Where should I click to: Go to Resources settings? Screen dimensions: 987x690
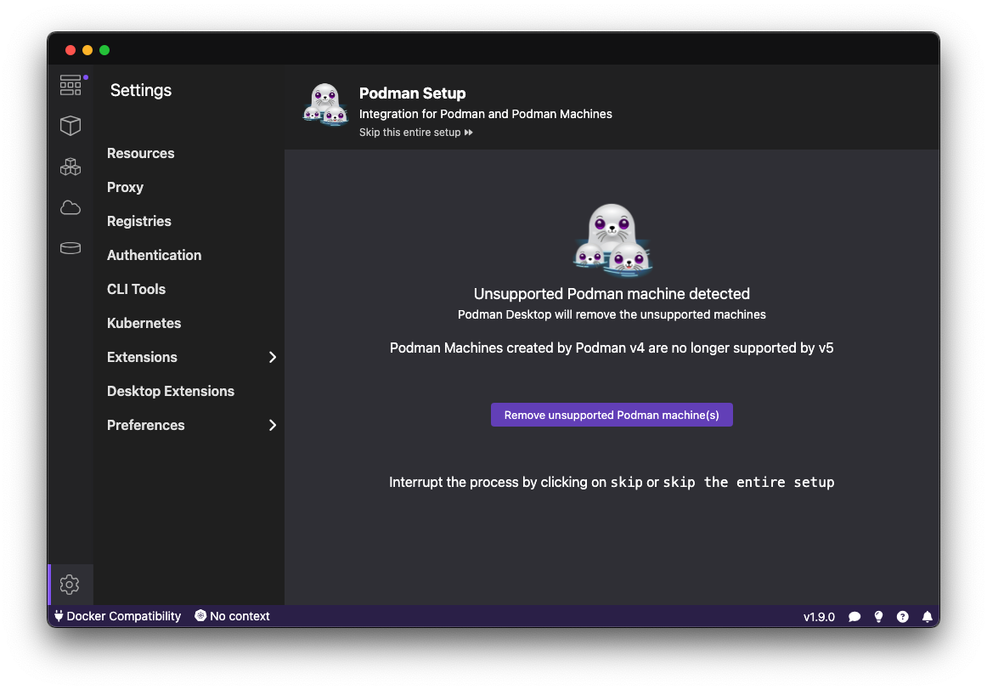tap(140, 153)
